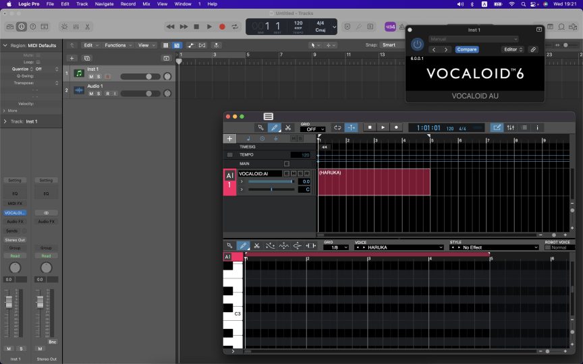Open Logic Pro Quick Help button
The height and width of the screenshot is (364, 583).
coord(33,27)
